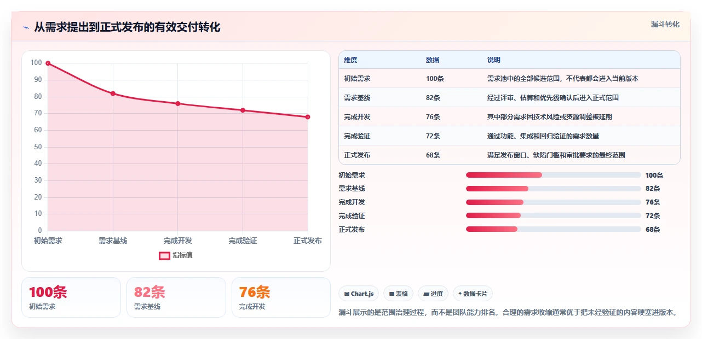The width and height of the screenshot is (702, 339).
Task: Click the 完成开发 data point on chart
Action: pyautogui.click(x=178, y=103)
